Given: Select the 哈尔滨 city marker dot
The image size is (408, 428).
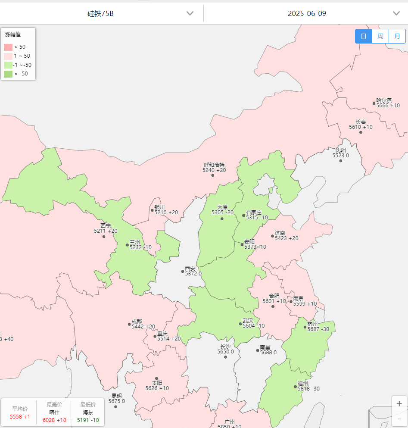Looking at the screenshot, I should point(374,103).
